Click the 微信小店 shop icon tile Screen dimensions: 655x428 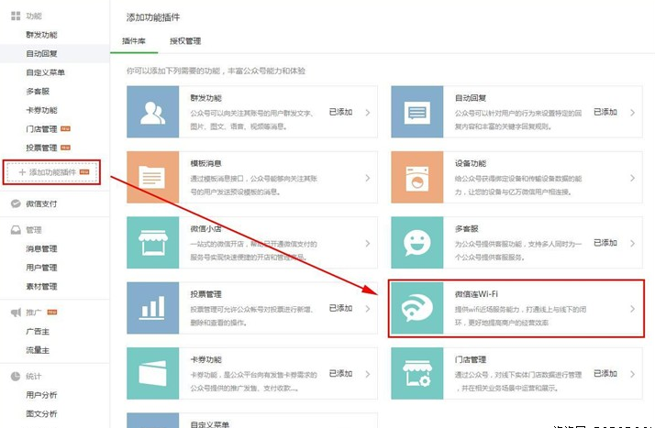tap(153, 242)
